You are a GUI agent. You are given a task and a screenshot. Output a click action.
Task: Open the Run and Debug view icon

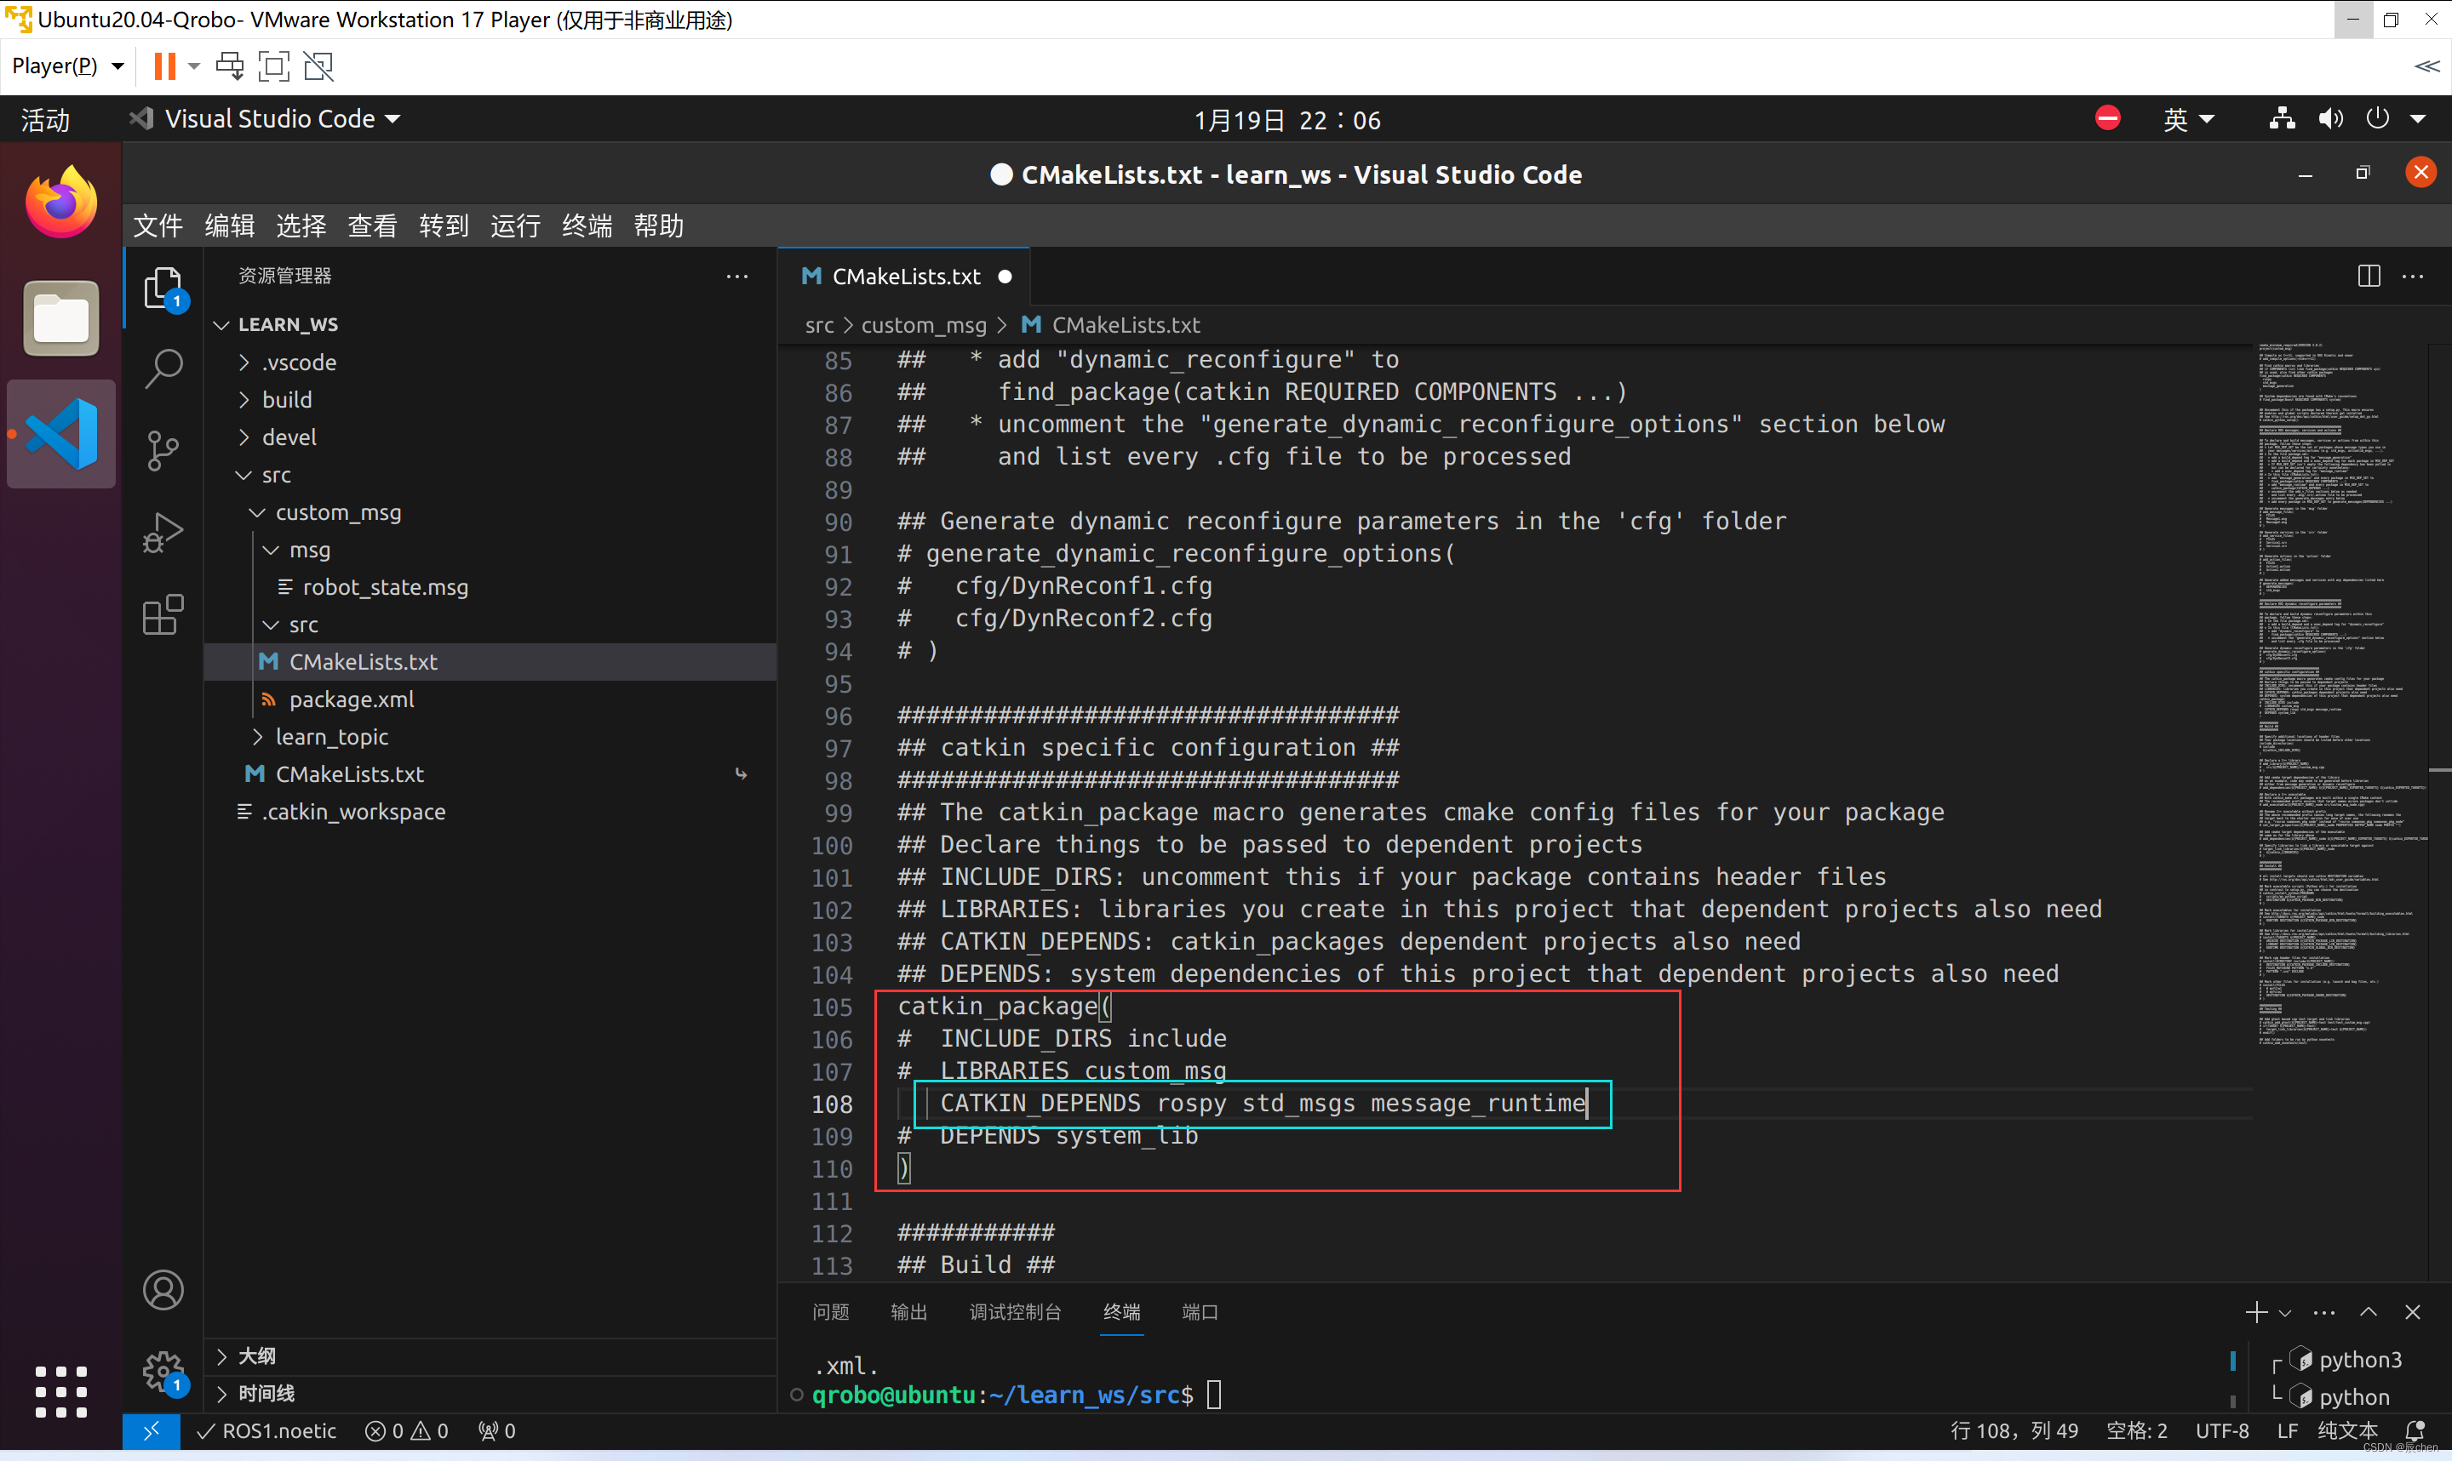(x=163, y=533)
